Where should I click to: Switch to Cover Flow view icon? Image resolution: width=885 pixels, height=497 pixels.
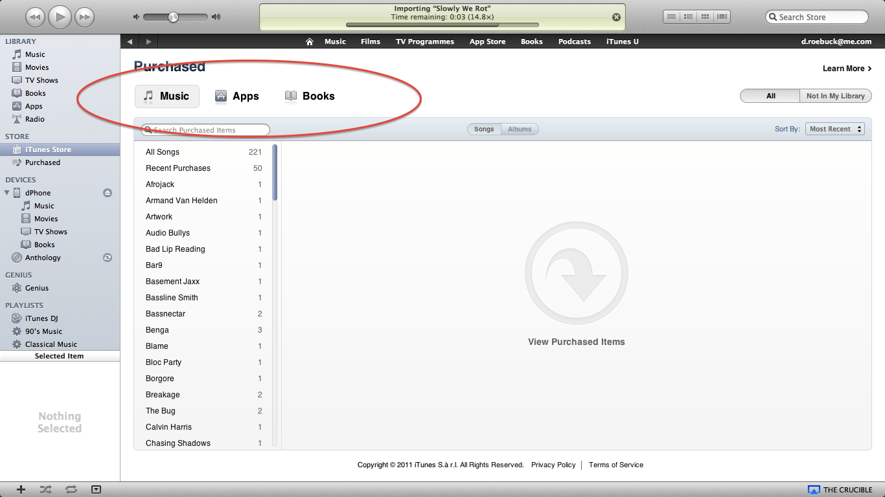[x=722, y=17]
